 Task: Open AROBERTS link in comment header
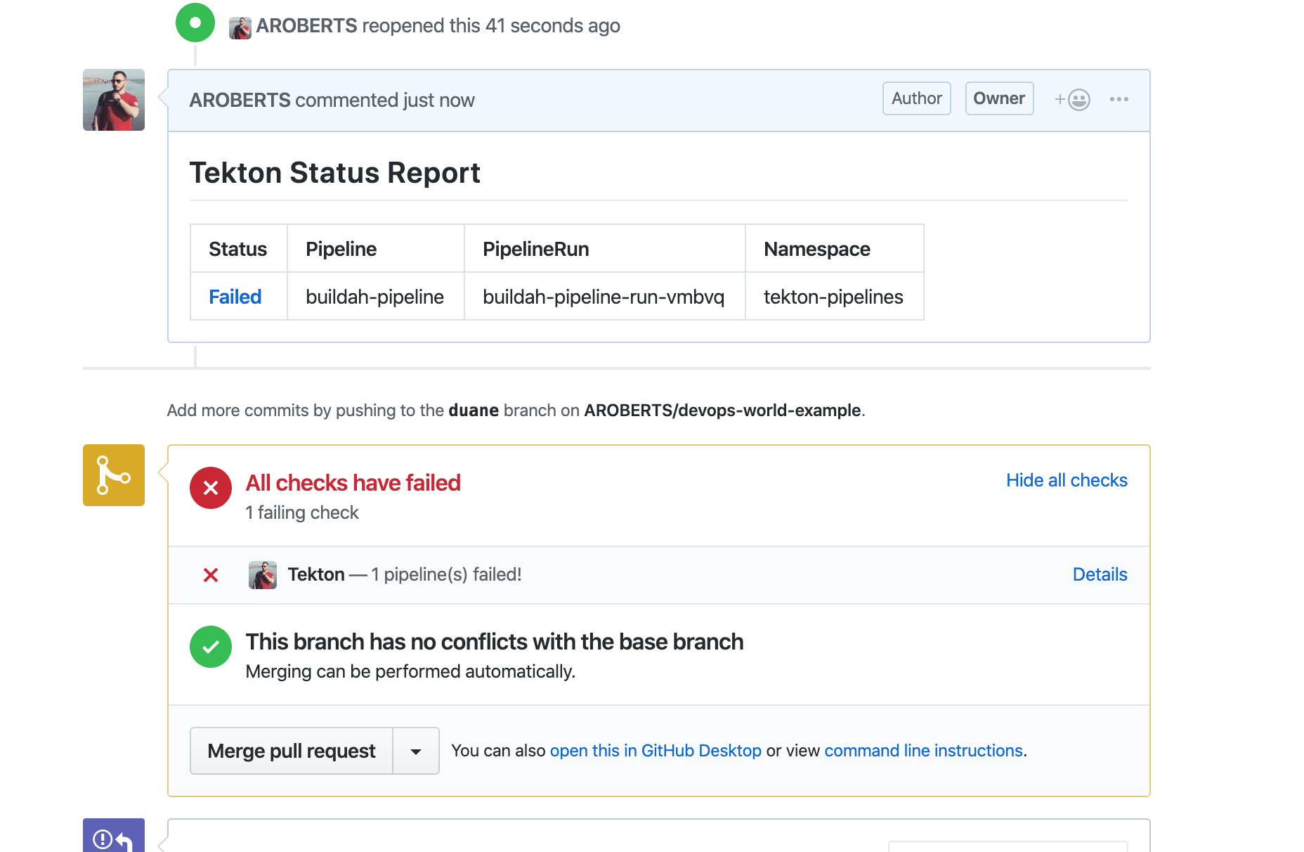(240, 100)
